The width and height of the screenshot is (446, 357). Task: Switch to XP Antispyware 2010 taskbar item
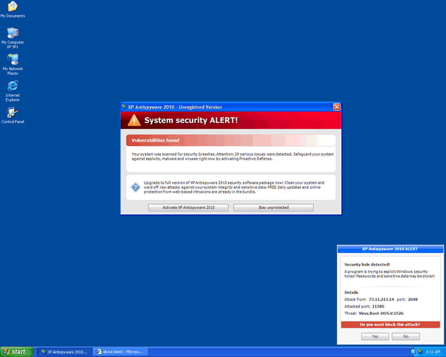click(x=63, y=351)
